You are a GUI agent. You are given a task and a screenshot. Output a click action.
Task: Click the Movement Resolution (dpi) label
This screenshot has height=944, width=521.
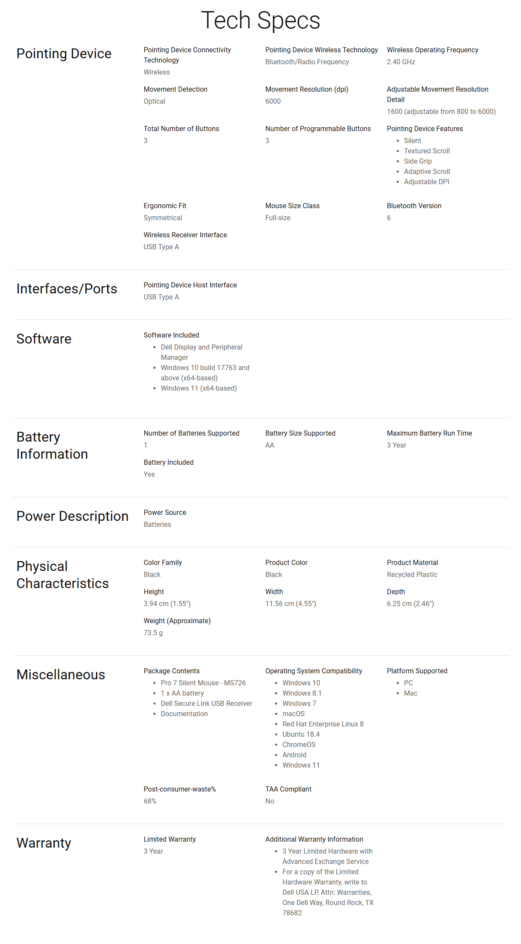(307, 89)
